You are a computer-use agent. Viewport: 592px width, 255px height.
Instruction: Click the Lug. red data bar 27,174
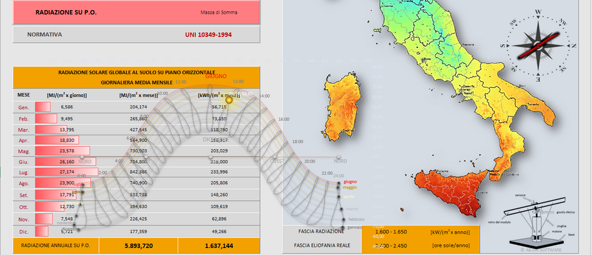tap(66, 172)
